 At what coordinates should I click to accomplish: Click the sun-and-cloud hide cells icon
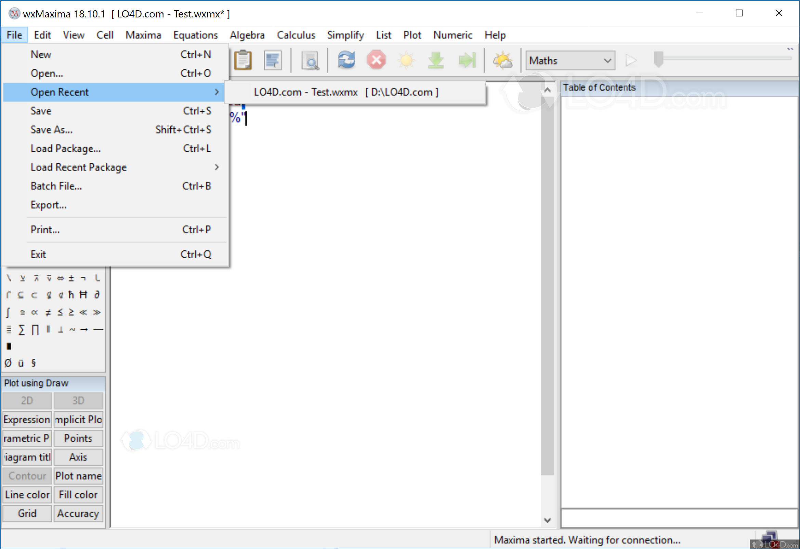[502, 60]
